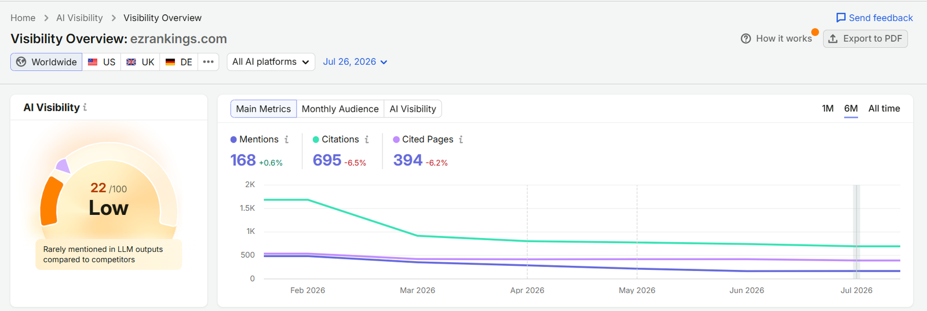The height and width of the screenshot is (311, 927).
Task: Click the Home breadcrumb link
Action: pos(23,18)
